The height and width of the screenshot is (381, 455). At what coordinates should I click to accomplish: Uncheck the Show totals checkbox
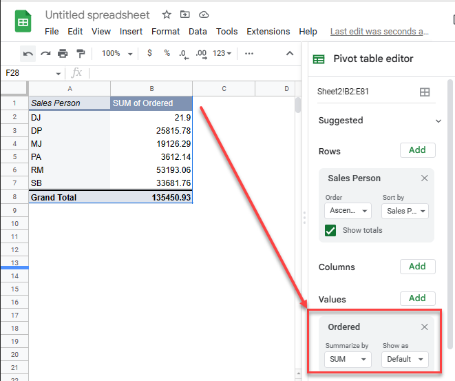[330, 230]
